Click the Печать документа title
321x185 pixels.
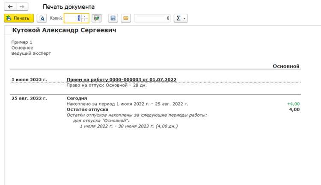[x=68, y=7]
